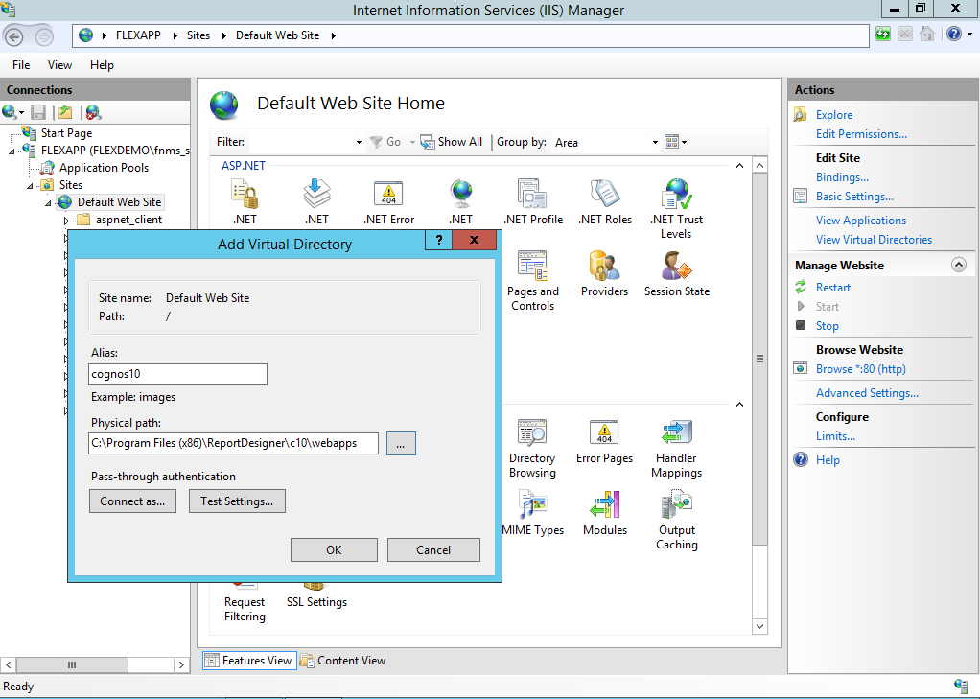Click the Delete connection icon in Connections toolbar
This screenshot has width=980, height=699.
pos(93,112)
